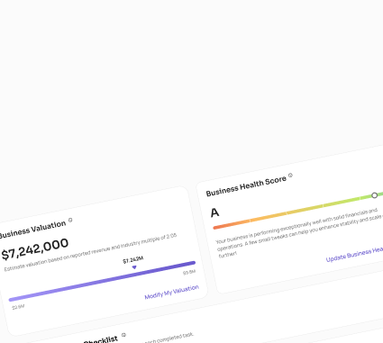Click the health score description paragraph
Screen dimensions: 383x343
(299, 232)
